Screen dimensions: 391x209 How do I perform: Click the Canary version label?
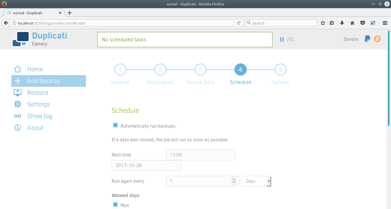pos(40,44)
